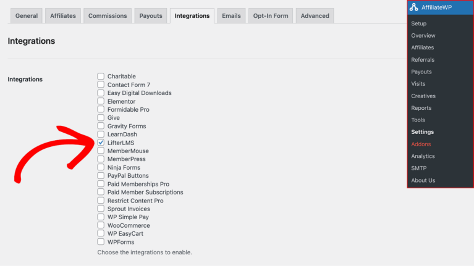Open the Opt-In Form tab
This screenshot has width=474, height=266.
pyautogui.click(x=271, y=16)
